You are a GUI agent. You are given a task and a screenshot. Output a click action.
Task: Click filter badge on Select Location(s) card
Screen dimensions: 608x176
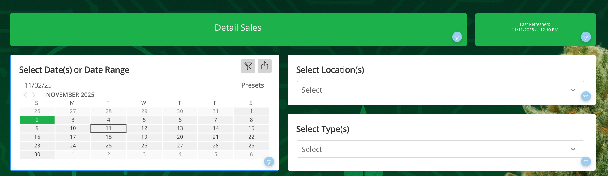(586, 97)
